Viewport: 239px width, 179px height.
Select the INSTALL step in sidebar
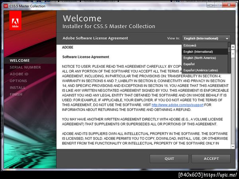pos(18,88)
